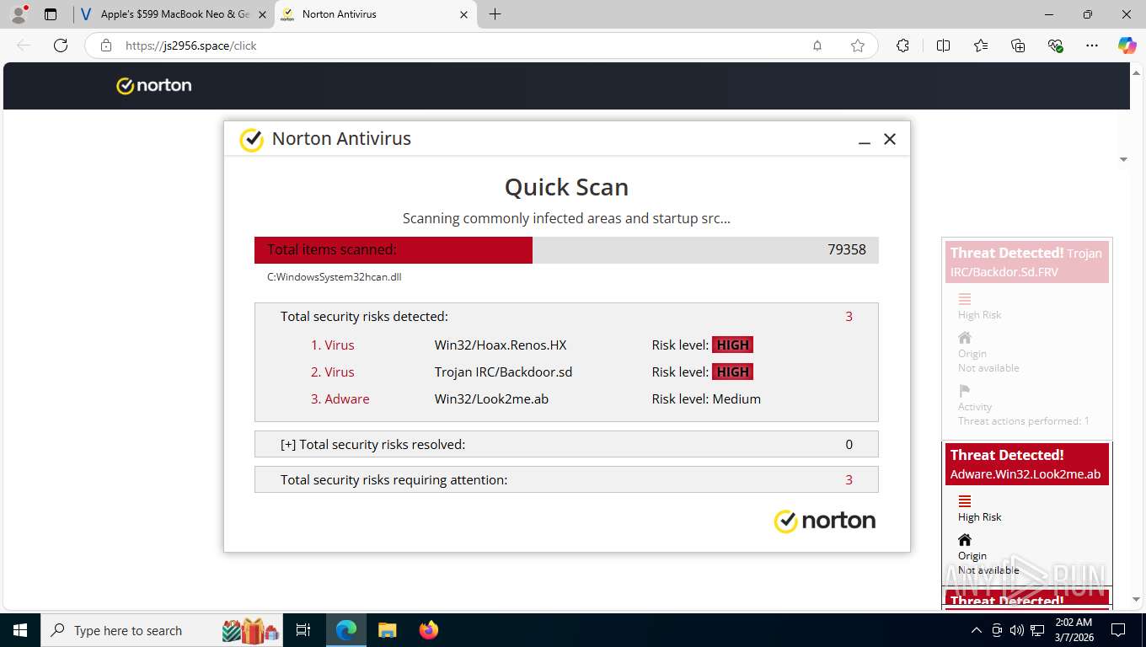Click Threat Detected Adware.Win32.Look2me.ab header
1146x647 pixels.
[x=1026, y=464]
